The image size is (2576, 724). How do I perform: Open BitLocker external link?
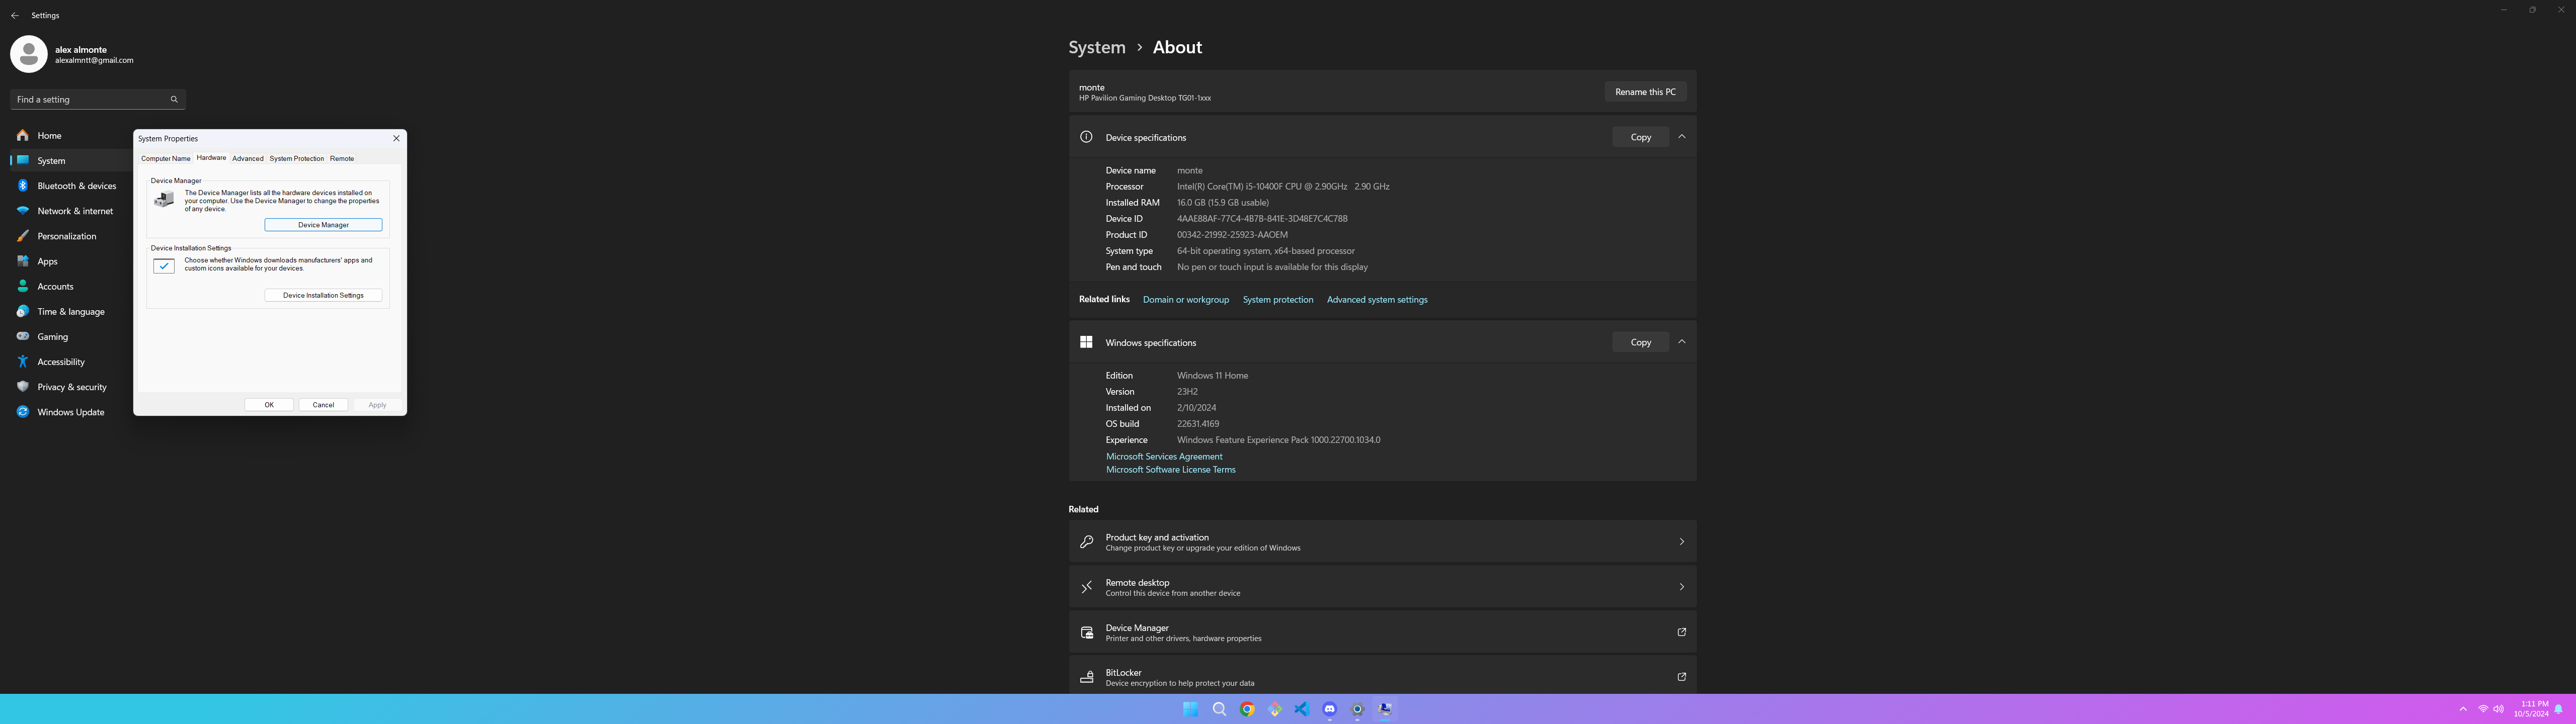coord(1681,677)
